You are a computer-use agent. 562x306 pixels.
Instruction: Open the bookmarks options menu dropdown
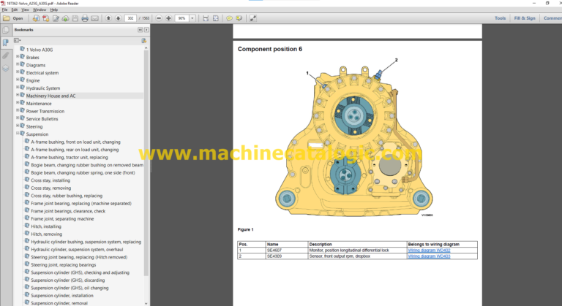tap(18, 40)
